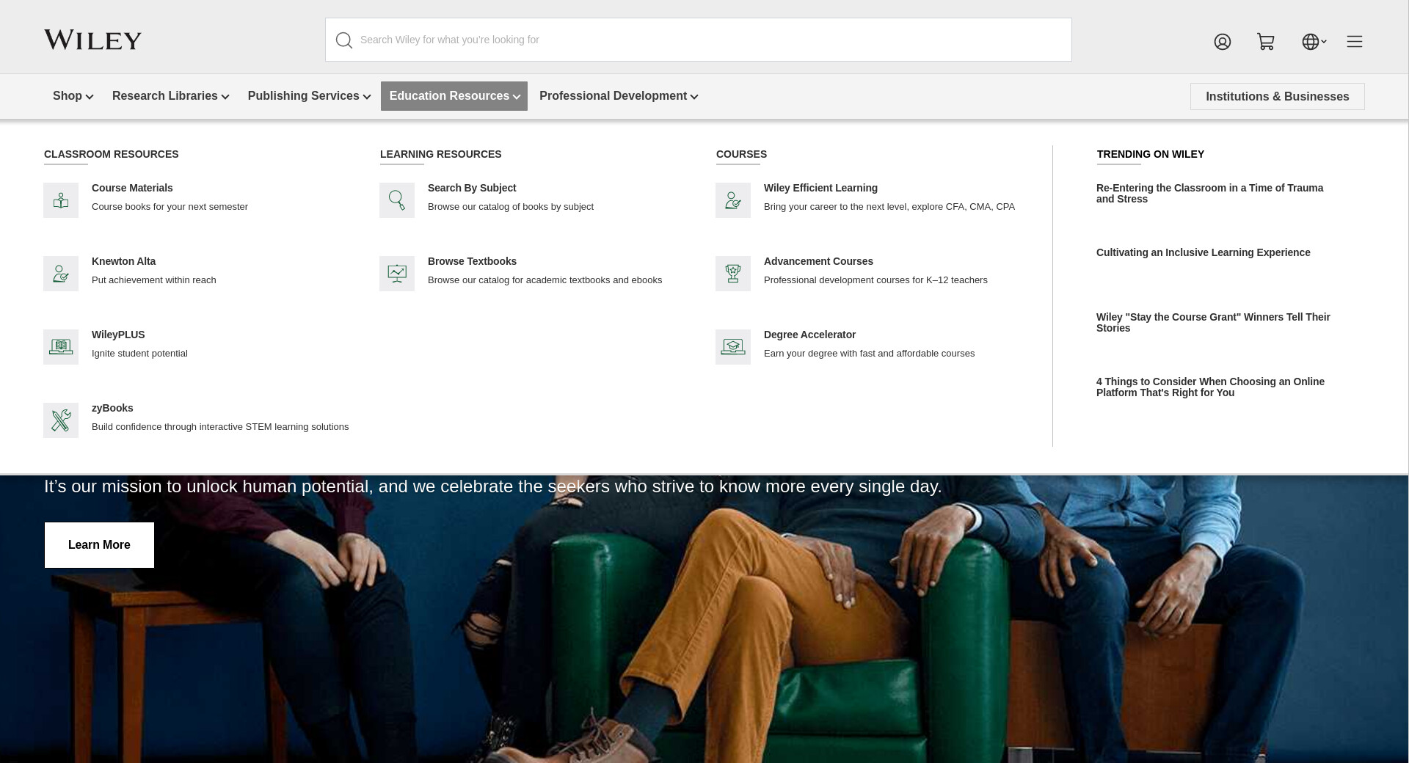Click the Browse Textbooks icon
1409x763 pixels.
tap(397, 274)
